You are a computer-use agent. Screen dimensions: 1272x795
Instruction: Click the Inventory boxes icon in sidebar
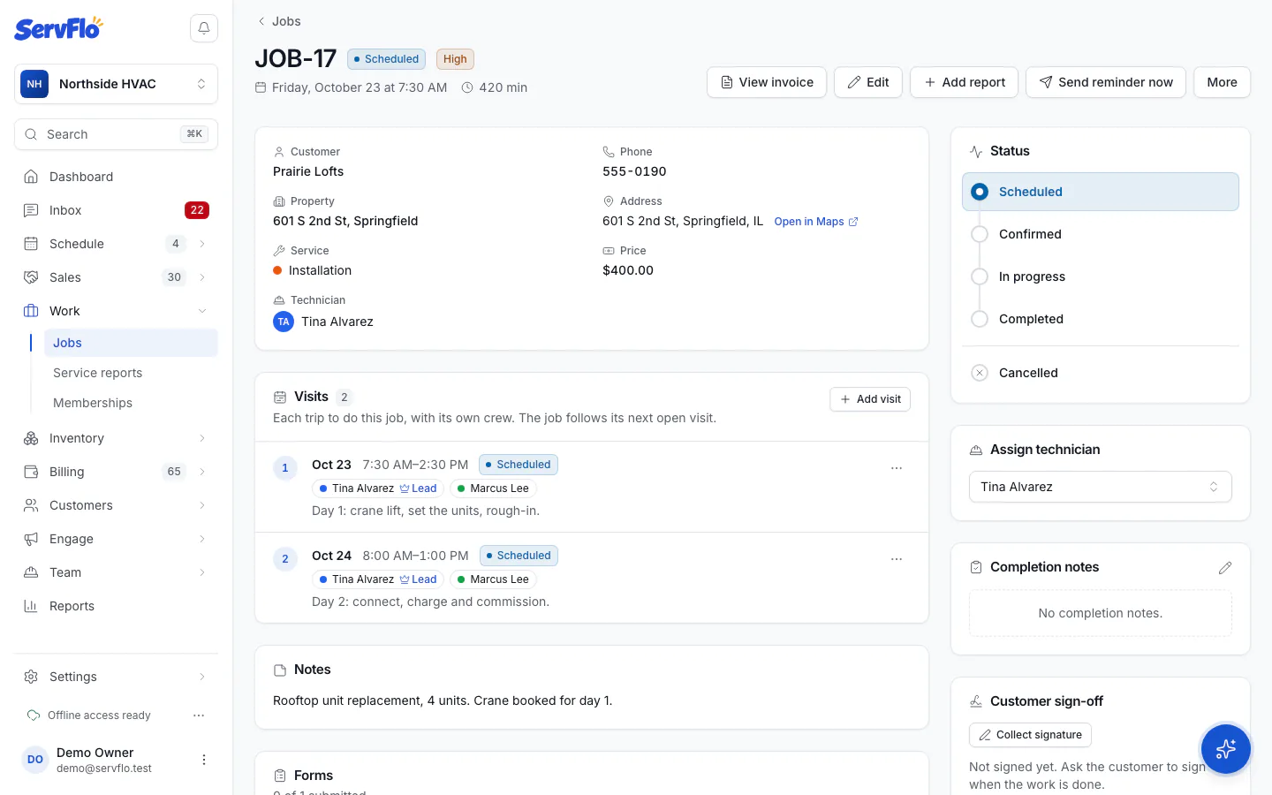[x=31, y=438]
